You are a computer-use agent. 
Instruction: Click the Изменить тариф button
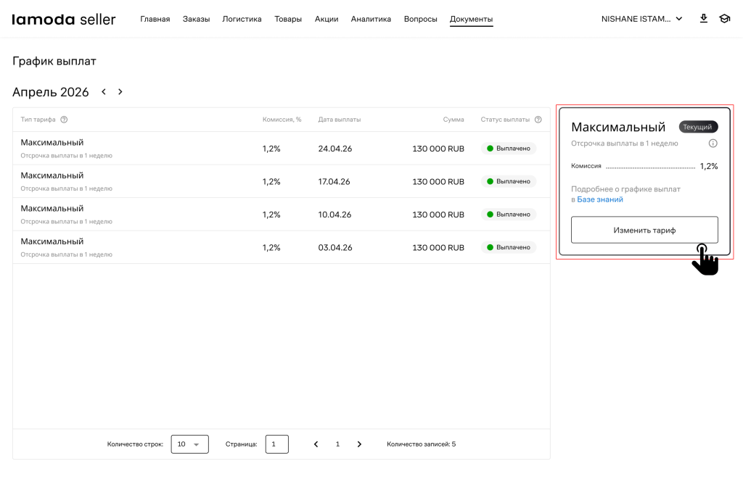pos(644,230)
